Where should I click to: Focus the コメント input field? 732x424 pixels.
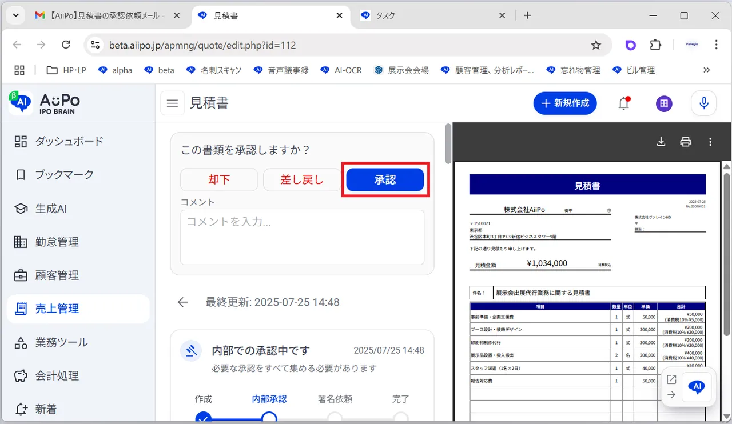[x=302, y=237]
